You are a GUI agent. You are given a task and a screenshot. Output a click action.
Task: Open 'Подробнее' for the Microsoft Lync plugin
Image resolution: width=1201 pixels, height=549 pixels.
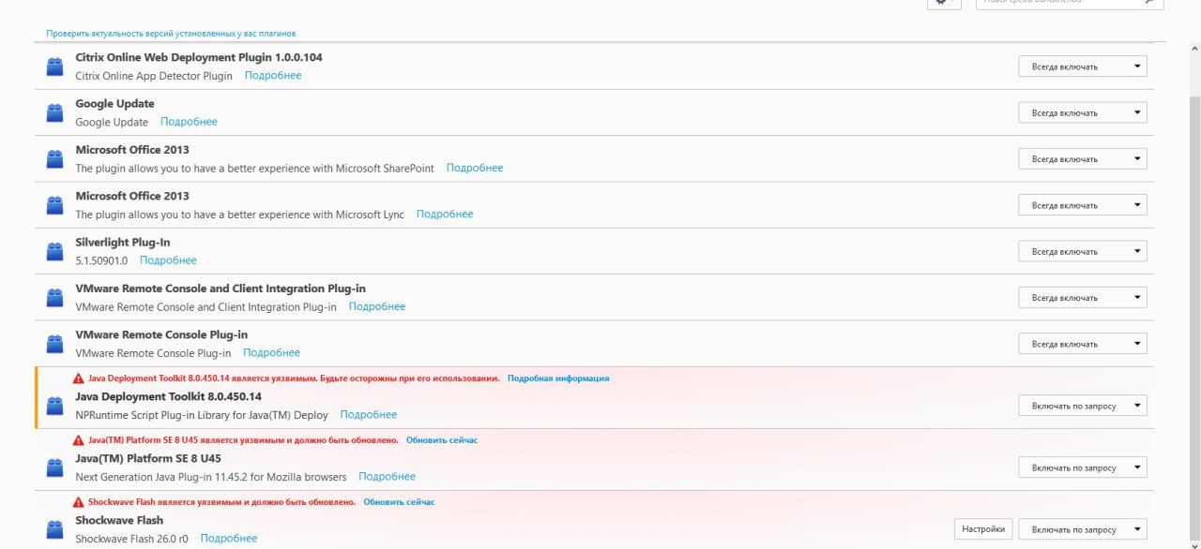[x=445, y=215]
